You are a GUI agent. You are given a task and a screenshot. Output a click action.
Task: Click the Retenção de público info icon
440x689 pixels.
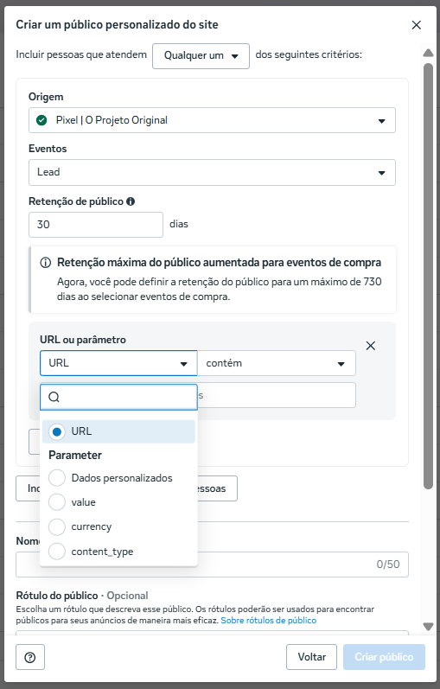point(131,201)
